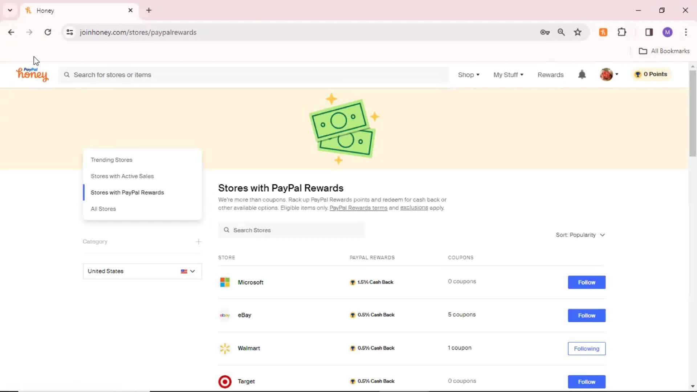Click the scrollbar down arrow
Screen dimensions: 697x392
693,387
